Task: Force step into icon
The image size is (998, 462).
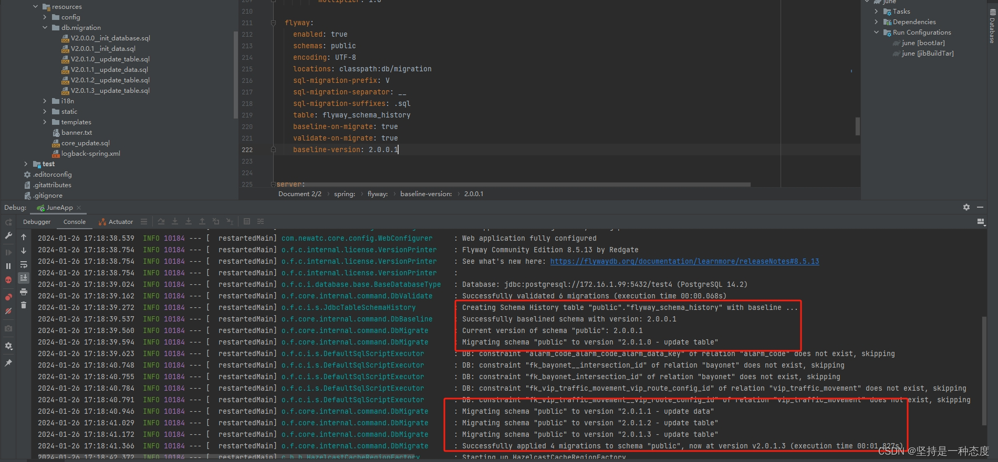Action: click(189, 222)
